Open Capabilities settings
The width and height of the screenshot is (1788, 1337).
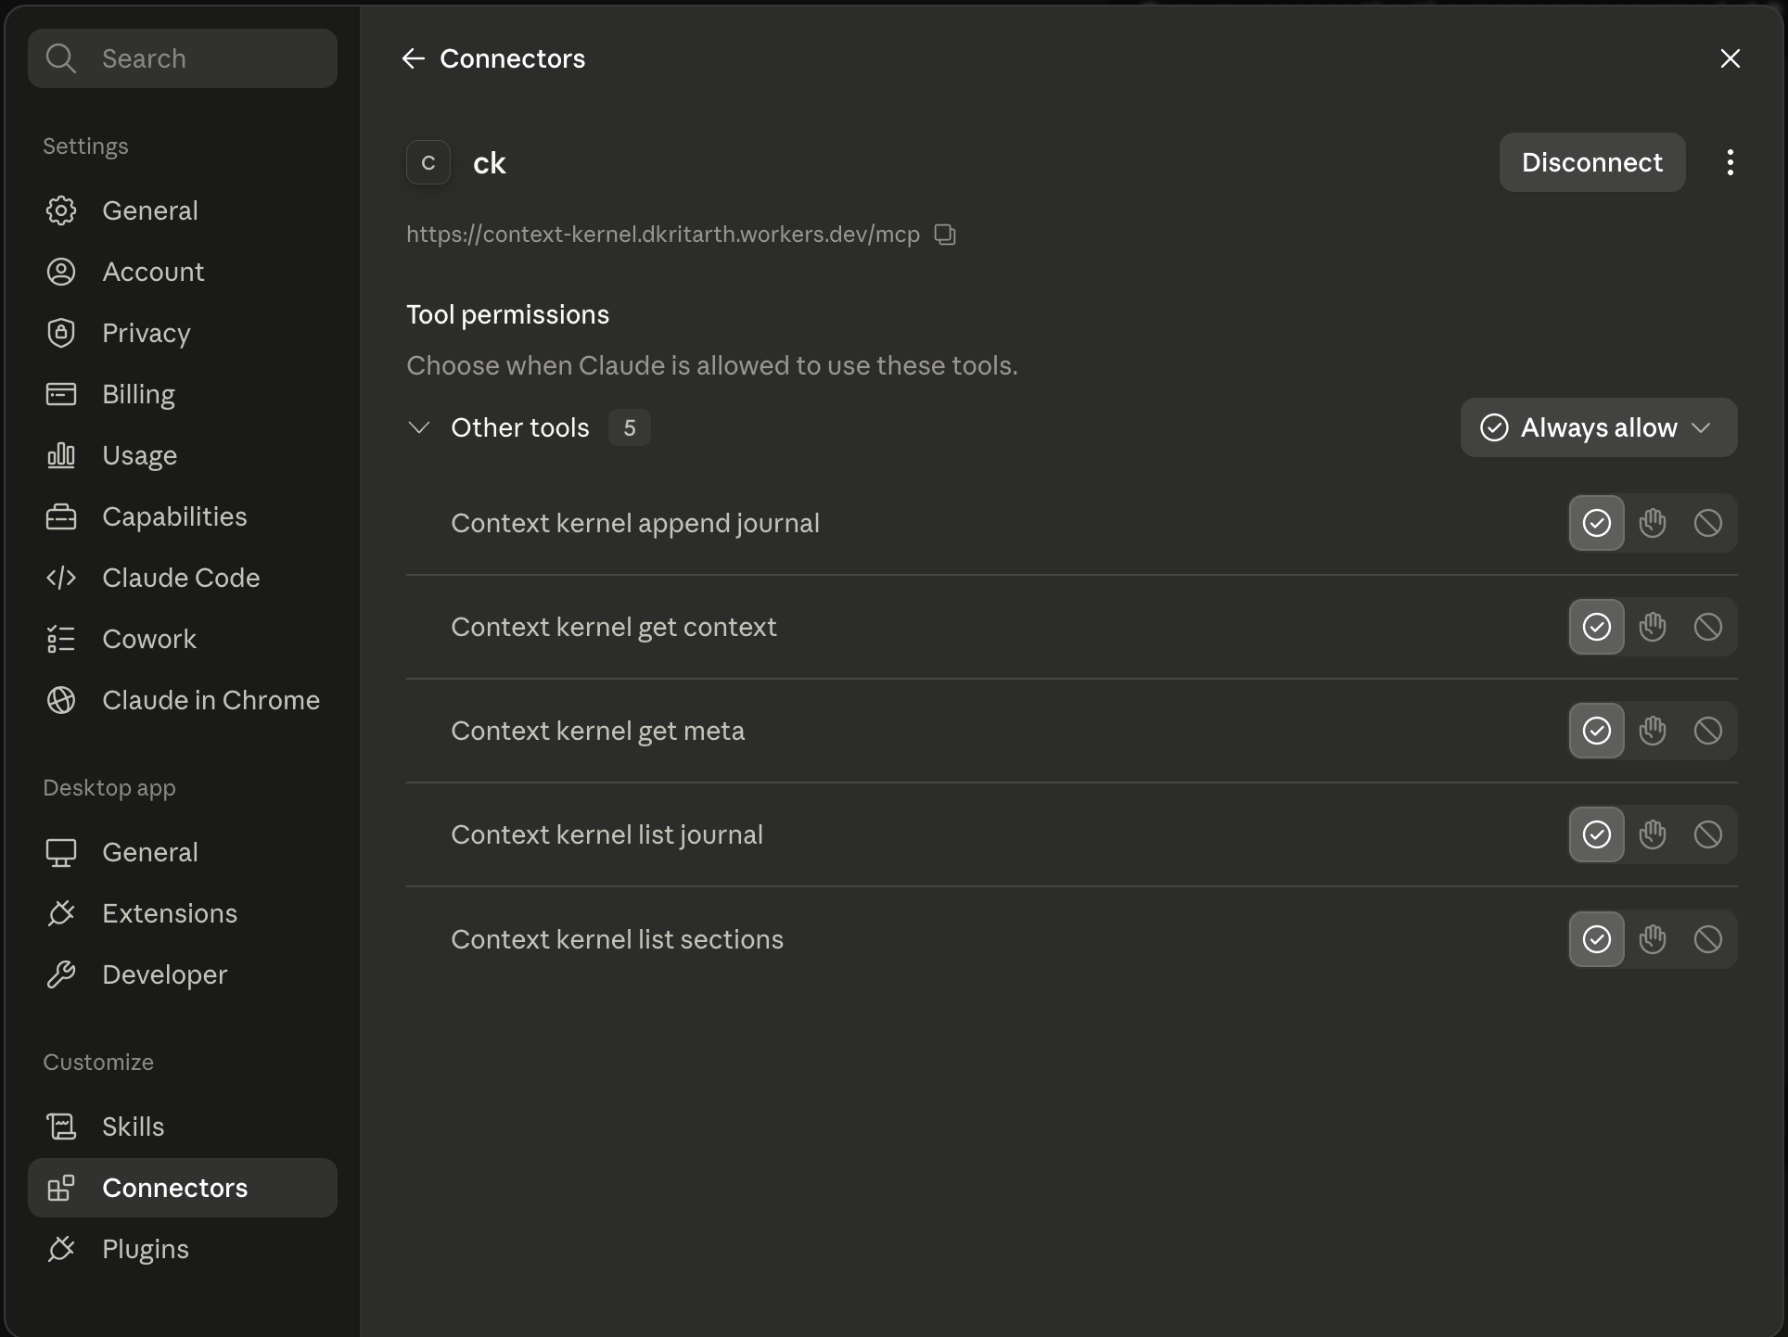[182, 516]
